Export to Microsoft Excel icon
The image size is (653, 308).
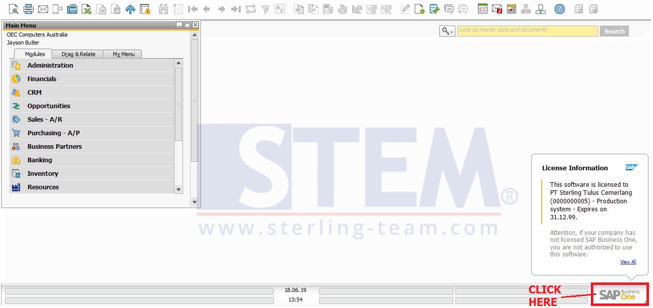87,9
